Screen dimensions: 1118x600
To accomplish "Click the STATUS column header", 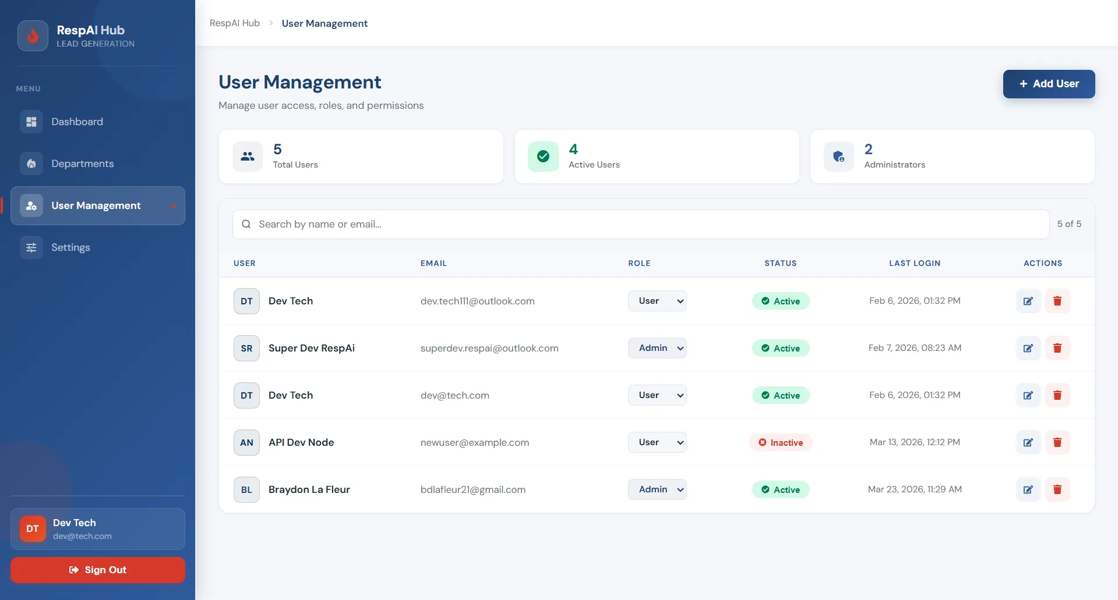I will [x=781, y=263].
